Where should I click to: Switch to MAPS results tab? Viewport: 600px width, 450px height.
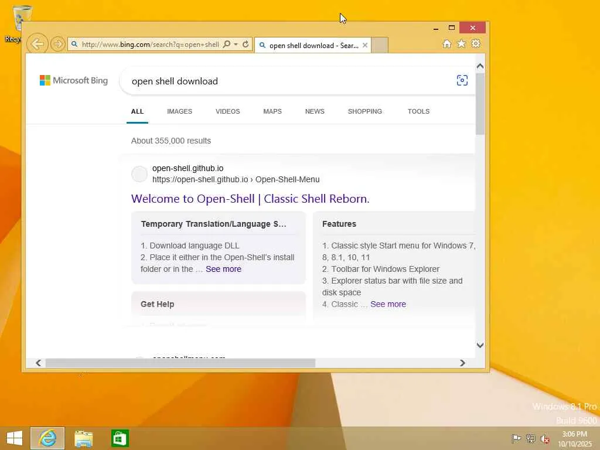pyautogui.click(x=272, y=111)
